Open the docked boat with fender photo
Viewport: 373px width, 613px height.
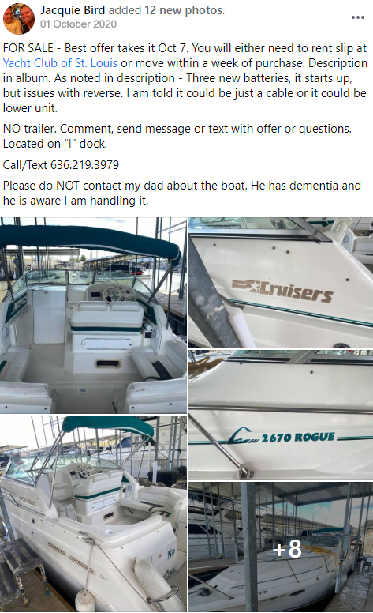93,514
